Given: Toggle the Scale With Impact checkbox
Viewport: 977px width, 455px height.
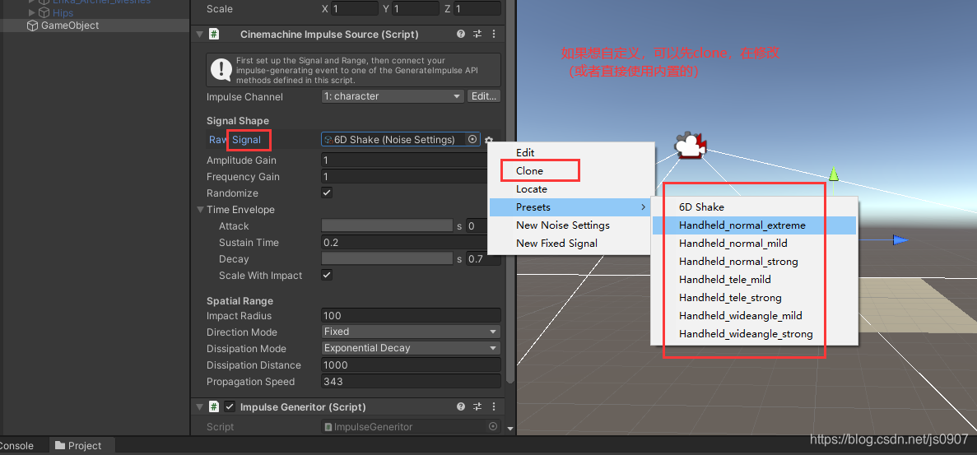Looking at the screenshot, I should pos(327,275).
